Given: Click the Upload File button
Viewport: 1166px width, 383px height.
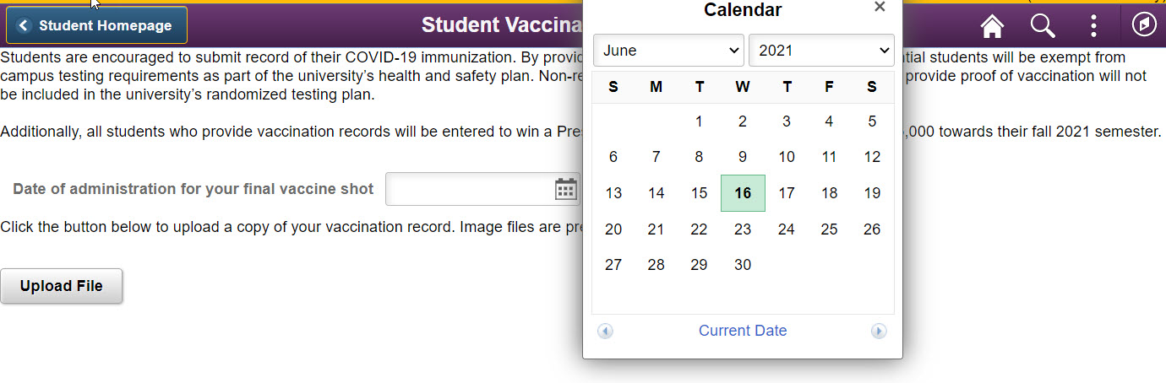Looking at the screenshot, I should click(x=62, y=286).
